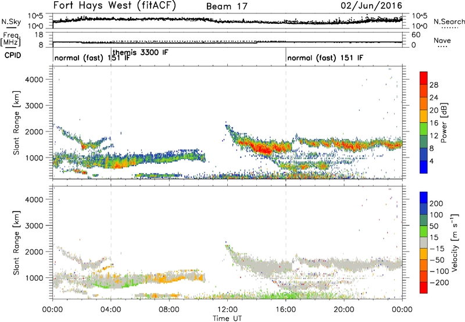Click the '04:00' time axis label

(x=111, y=310)
